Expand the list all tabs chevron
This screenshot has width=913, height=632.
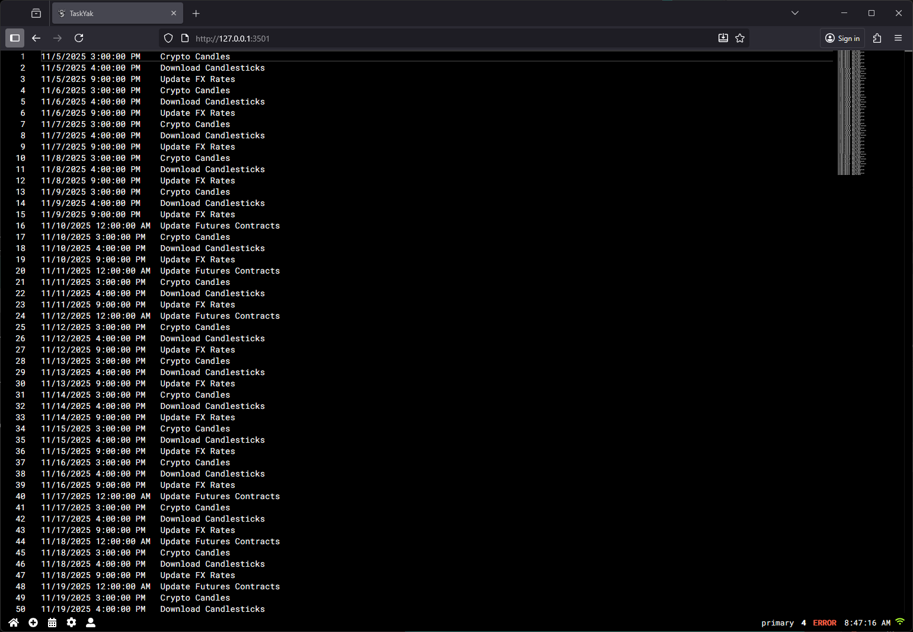[x=795, y=13]
